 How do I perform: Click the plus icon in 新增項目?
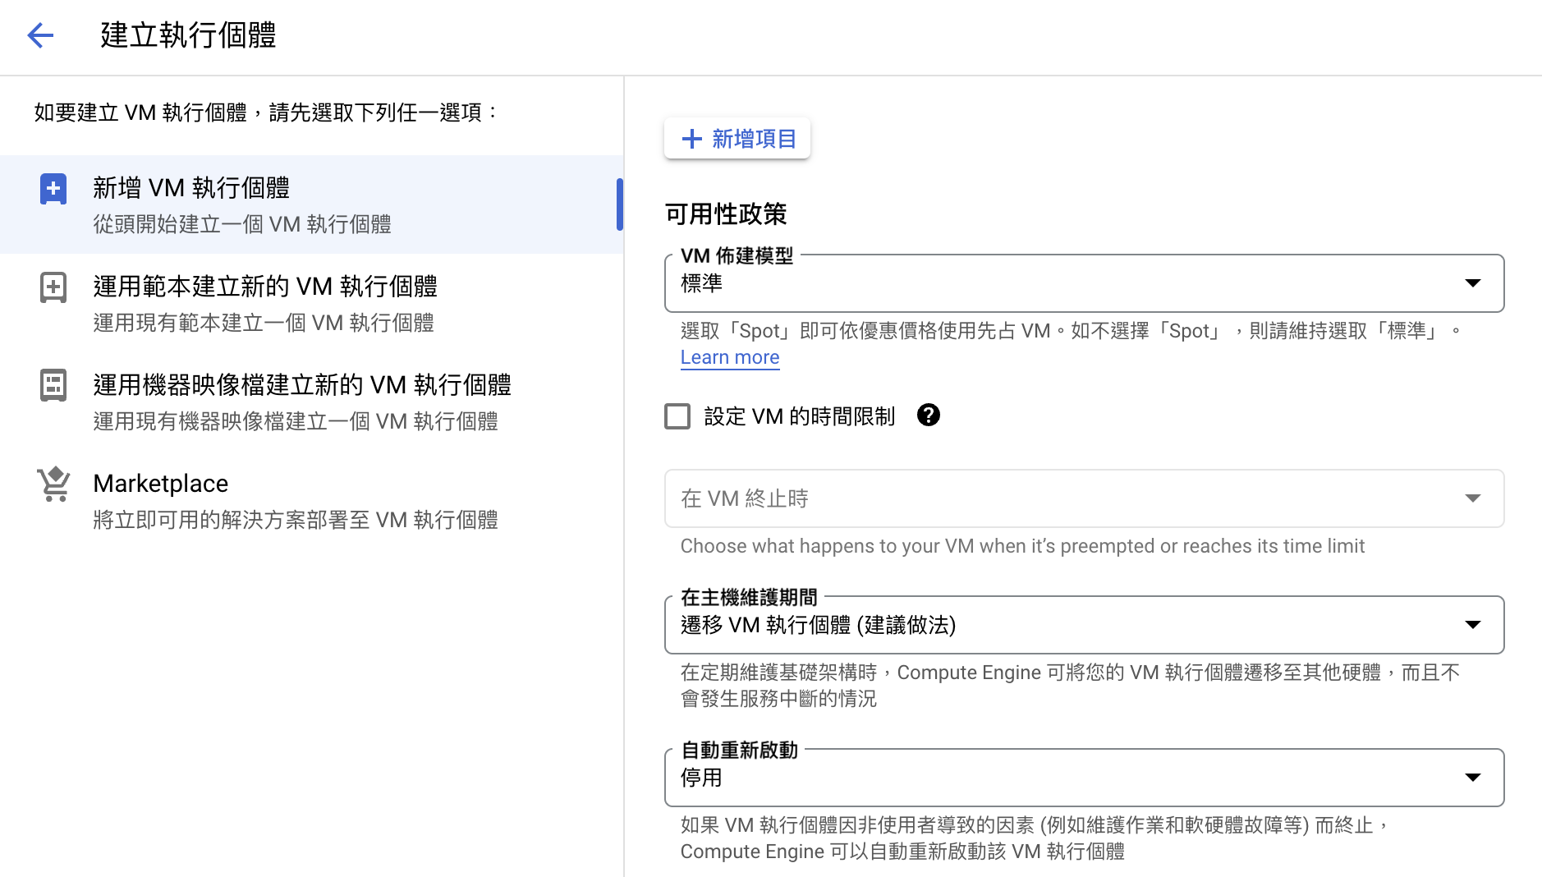click(691, 139)
